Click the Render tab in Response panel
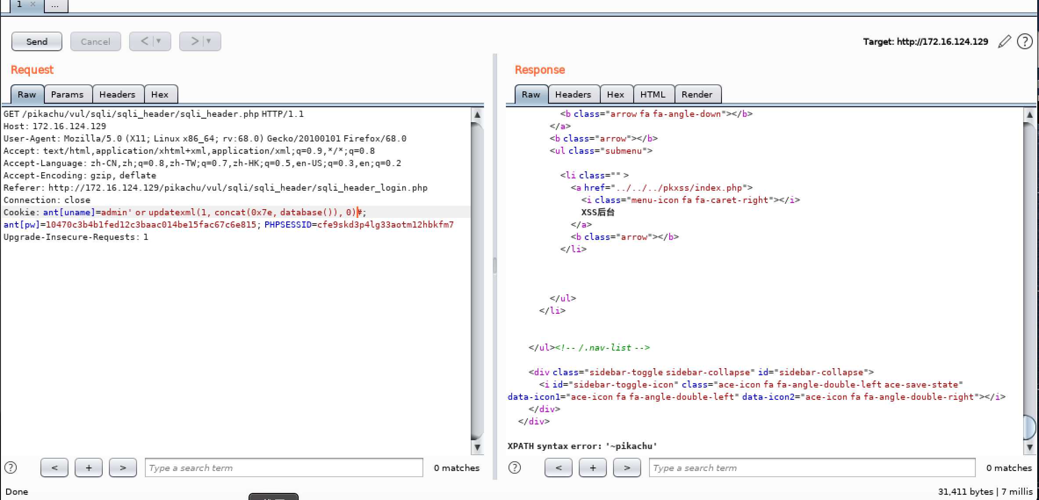The height and width of the screenshot is (500, 1039). pyautogui.click(x=696, y=94)
